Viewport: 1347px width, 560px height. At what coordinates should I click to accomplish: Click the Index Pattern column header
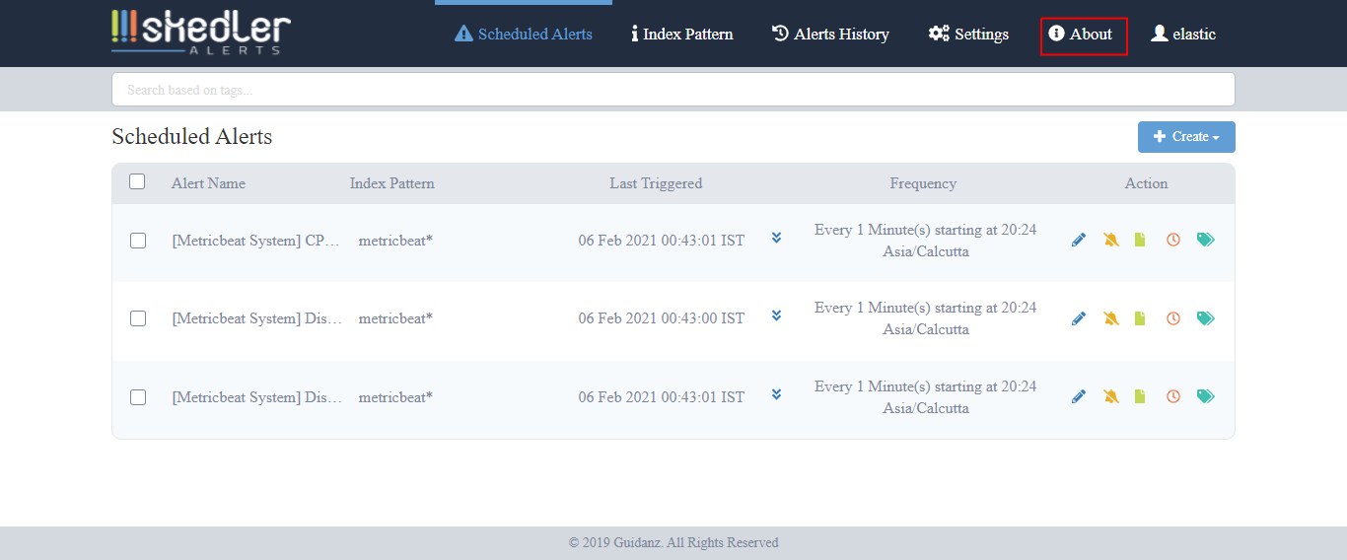click(391, 183)
